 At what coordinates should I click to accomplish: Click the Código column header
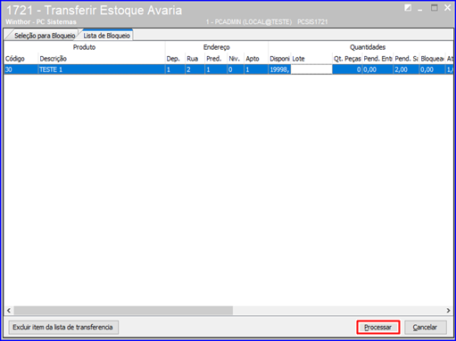[21, 59]
